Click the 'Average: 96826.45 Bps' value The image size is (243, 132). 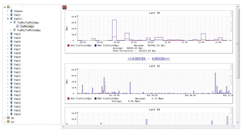(x=128, y=48)
